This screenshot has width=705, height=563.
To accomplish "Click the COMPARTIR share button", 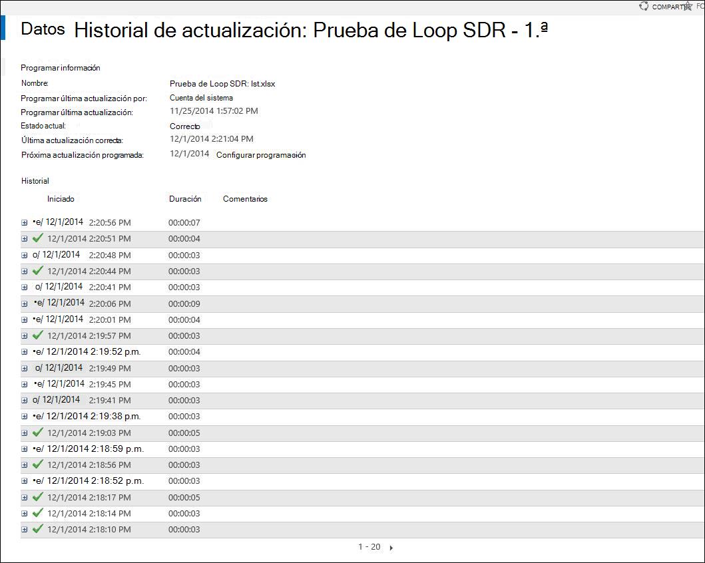I will click(670, 7).
